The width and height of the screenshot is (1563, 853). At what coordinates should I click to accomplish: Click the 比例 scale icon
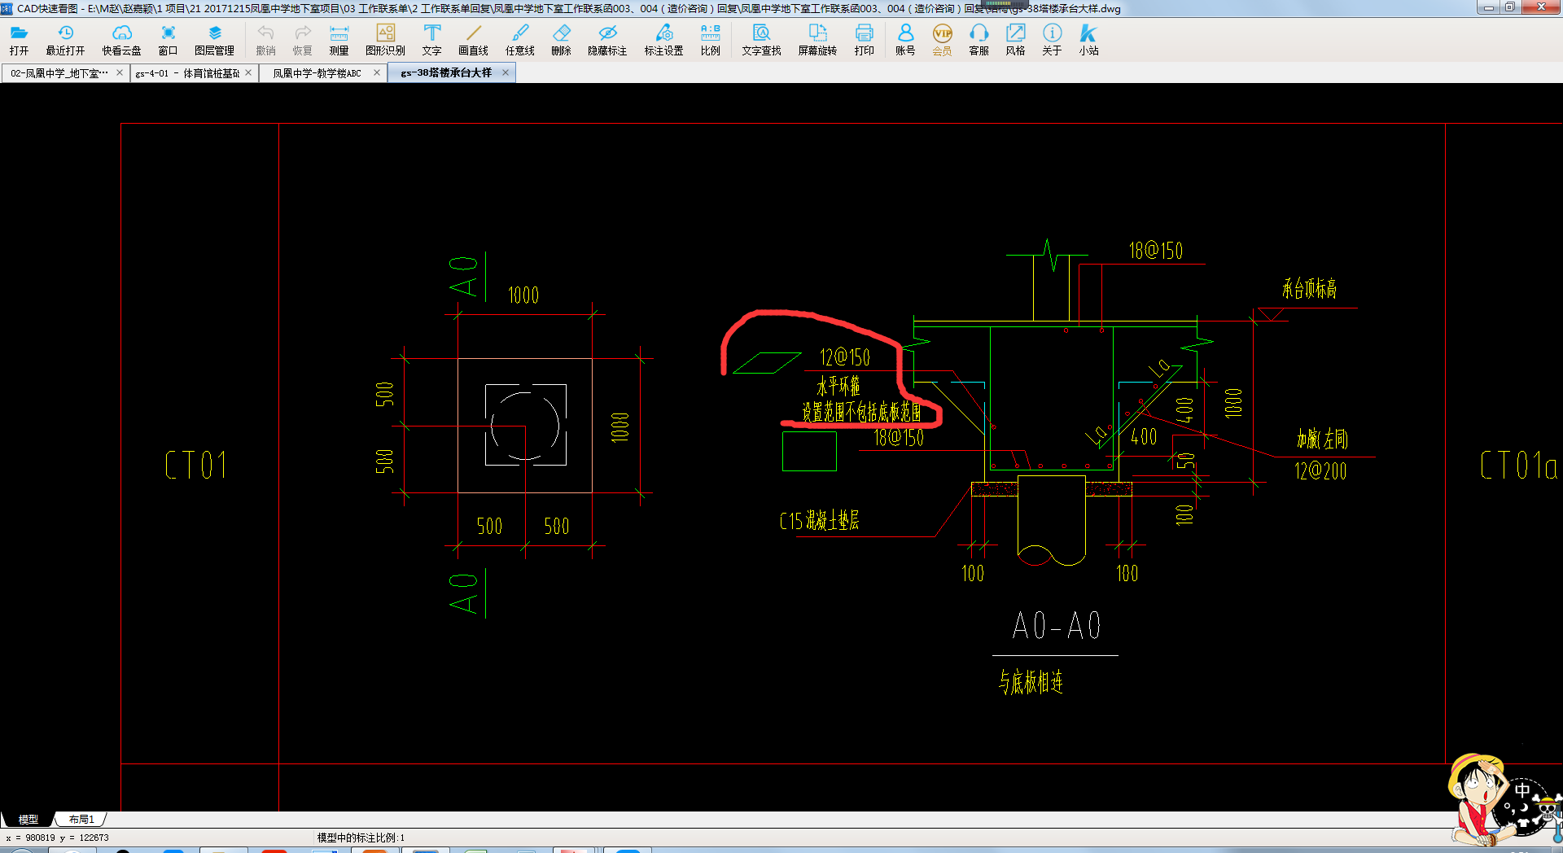pyautogui.click(x=710, y=39)
